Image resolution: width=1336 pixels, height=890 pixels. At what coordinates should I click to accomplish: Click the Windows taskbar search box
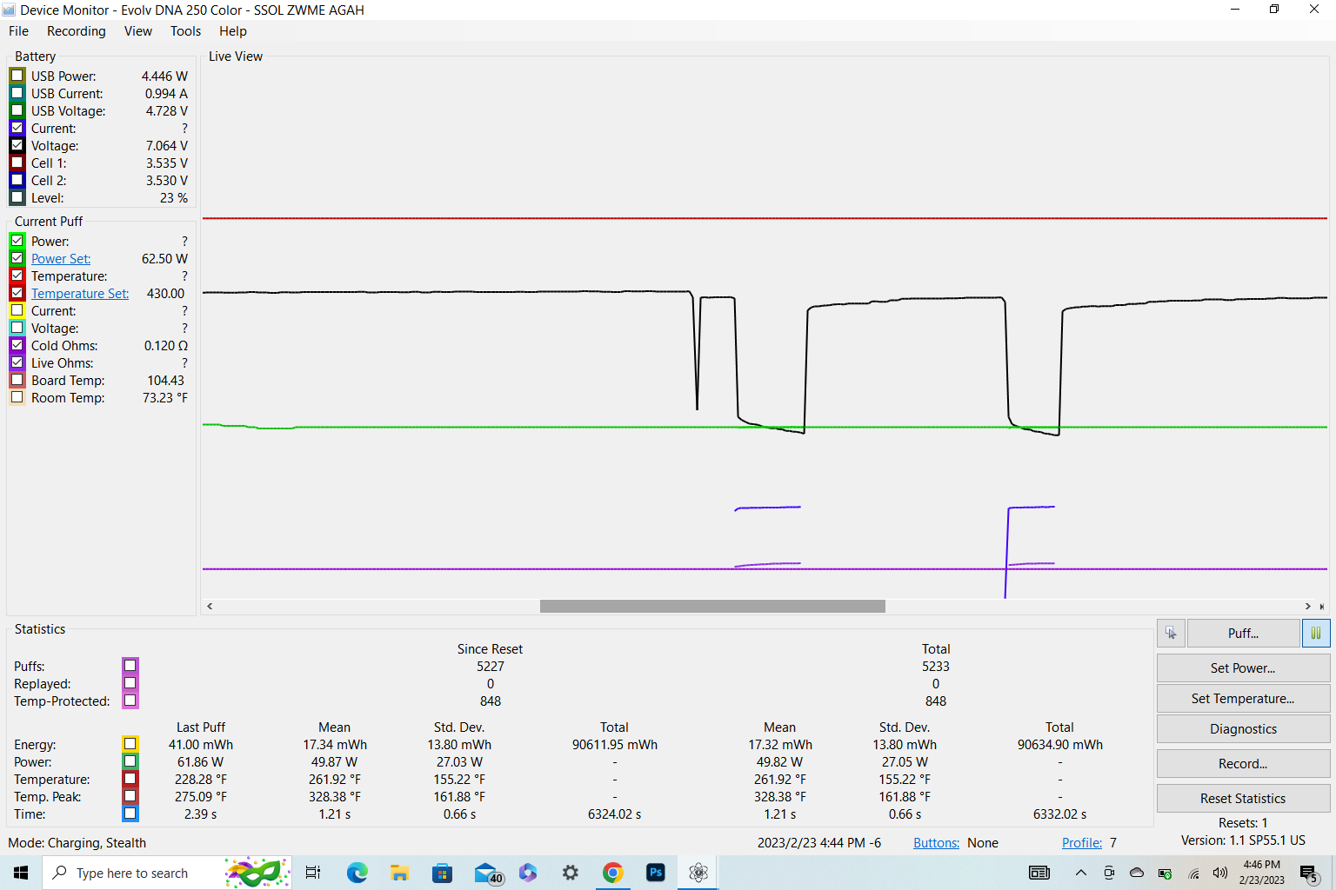(x=130, y=873)
